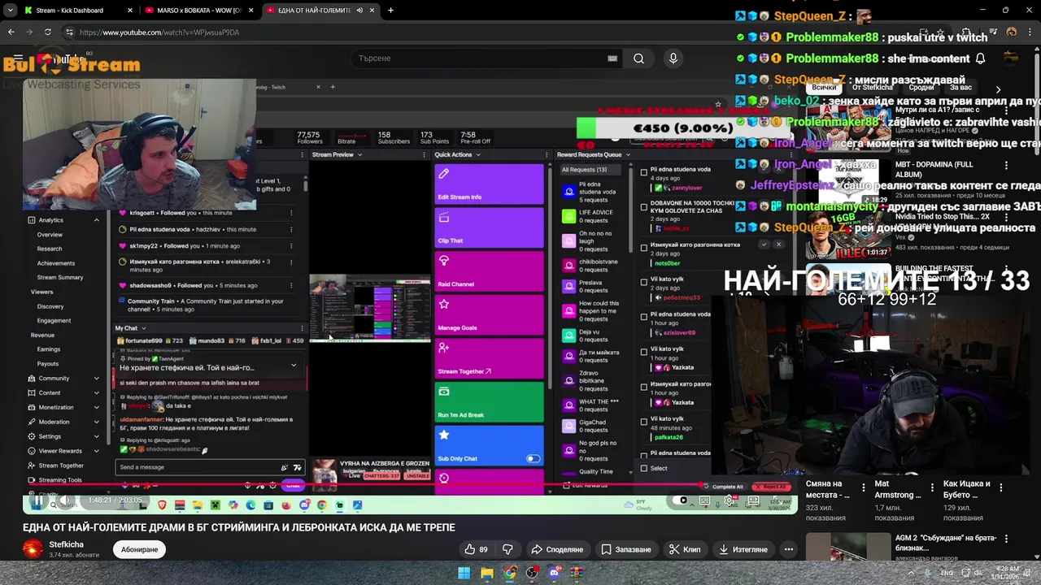Check the pafkata26 request checkbox
This screenshot has width=1041, height=585.
click(x=644, y=422)
